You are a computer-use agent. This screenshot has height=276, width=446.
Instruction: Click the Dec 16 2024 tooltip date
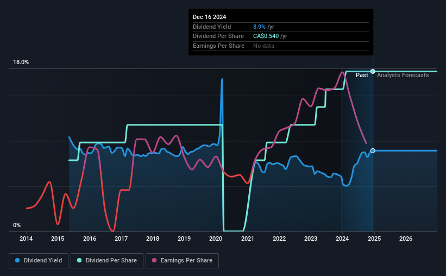[209, 17]
